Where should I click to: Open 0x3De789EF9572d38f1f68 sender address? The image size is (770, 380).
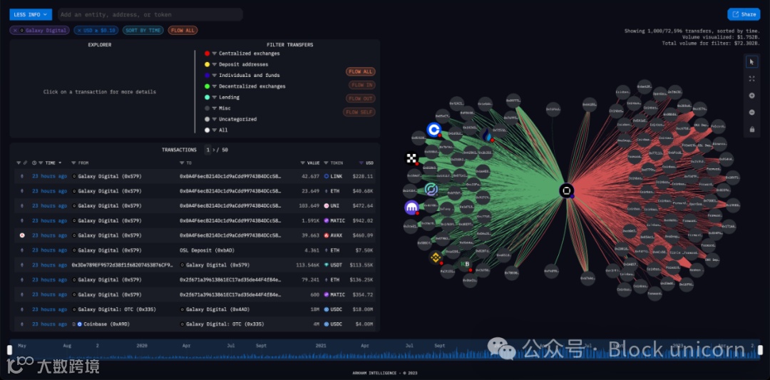pyautogui.click(x=123, y=265)
